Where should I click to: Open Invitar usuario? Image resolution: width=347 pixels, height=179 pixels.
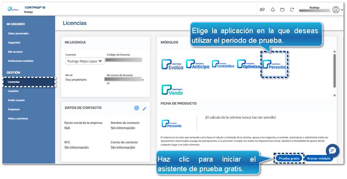[16, 100]
